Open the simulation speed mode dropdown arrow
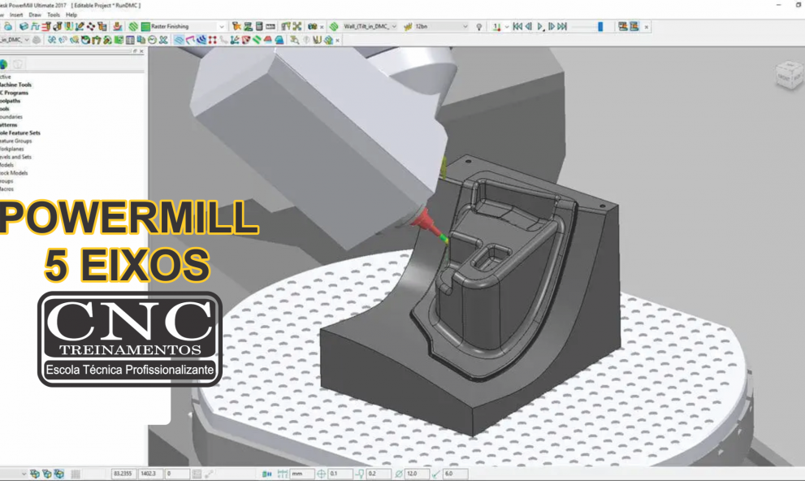Viewport: 805px width, 481px height. click(x=507, y=27)
